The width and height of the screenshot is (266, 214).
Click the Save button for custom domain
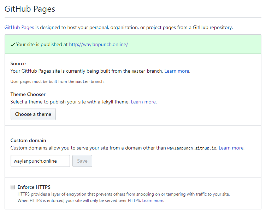pos(82,161)
